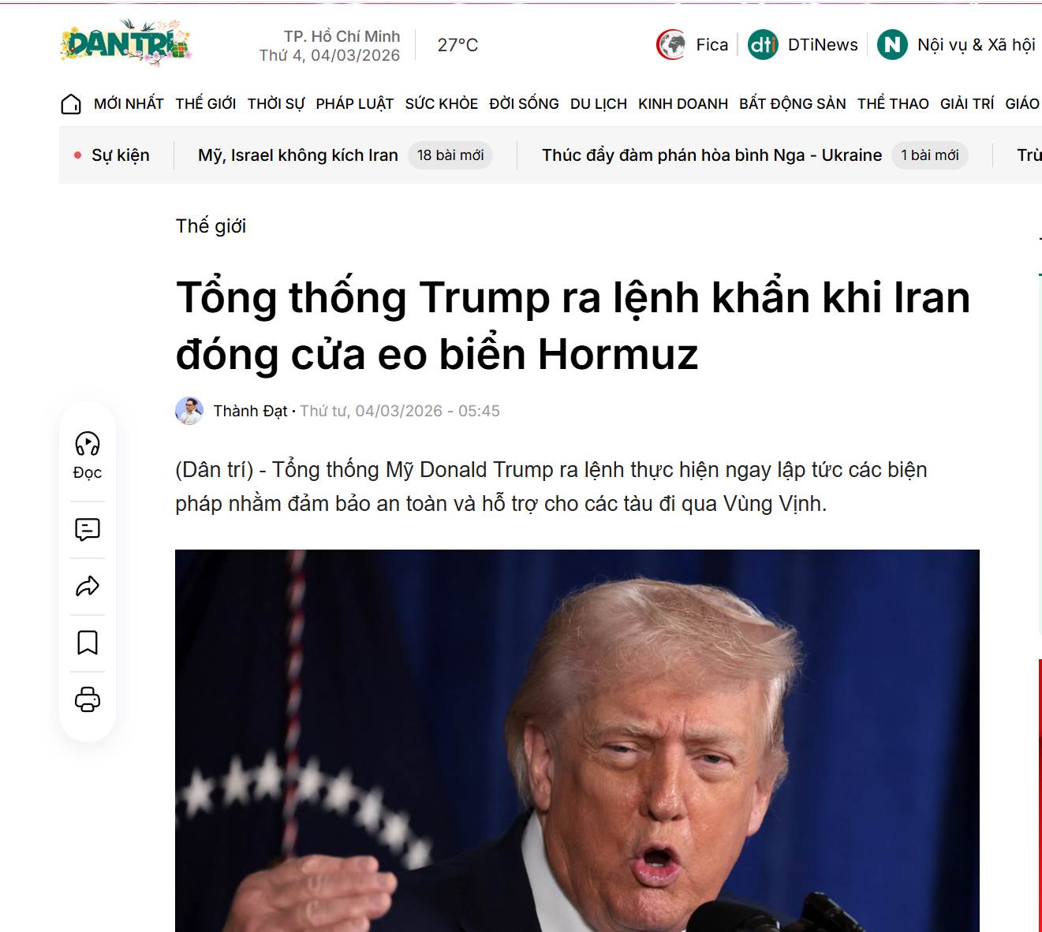Open Nga - Ukraine peace talks event
Screen dimensions: 1042x932
tap(711, 155)
